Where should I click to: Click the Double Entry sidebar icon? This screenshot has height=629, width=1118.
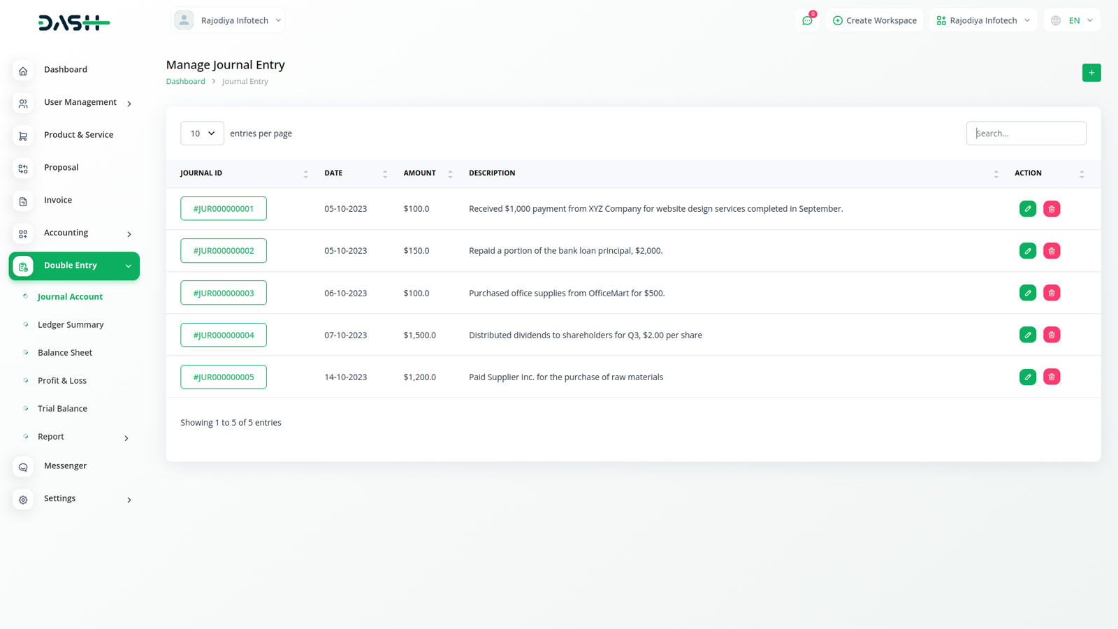[x=23, y=266]
